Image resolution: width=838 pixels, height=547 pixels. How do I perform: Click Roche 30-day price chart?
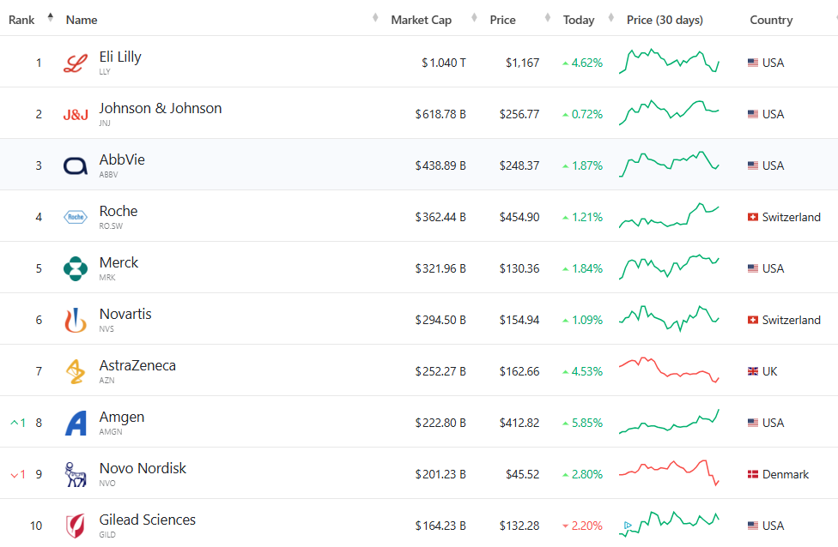click(669, 215)
